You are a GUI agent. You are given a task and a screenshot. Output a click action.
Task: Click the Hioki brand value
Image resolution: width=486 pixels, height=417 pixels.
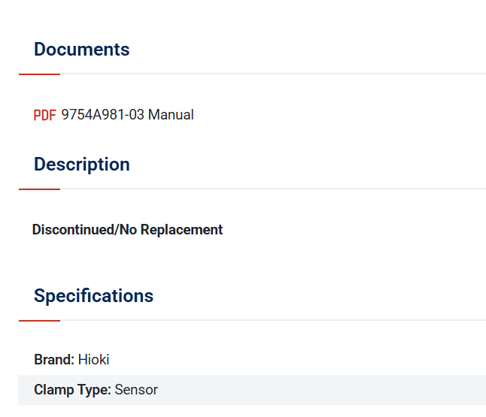(x=93, y=360)
